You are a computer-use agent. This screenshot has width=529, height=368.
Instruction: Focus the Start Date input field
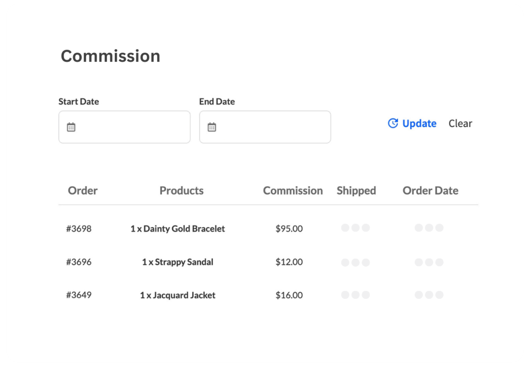pyautogui.click(x=132, y=127)
